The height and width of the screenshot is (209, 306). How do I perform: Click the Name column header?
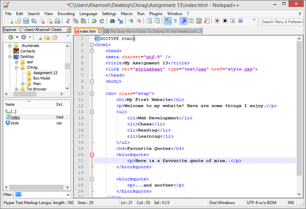10,104
